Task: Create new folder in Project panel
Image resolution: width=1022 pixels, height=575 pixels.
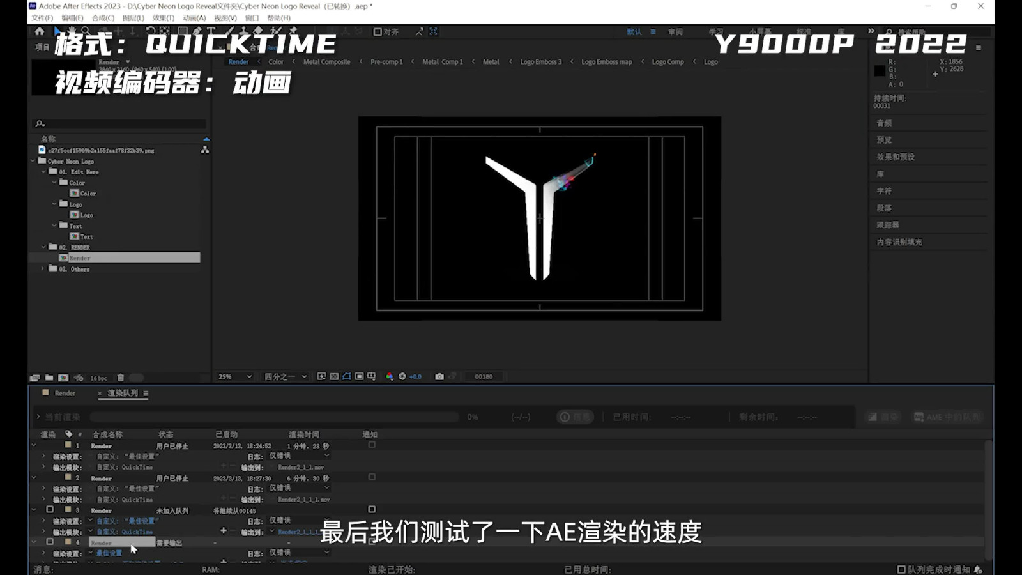Action: tap(49, 378)
